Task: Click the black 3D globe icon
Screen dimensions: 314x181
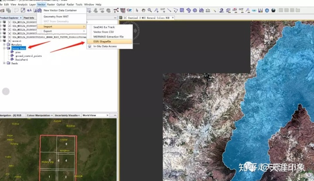Action: coord(273,10)
